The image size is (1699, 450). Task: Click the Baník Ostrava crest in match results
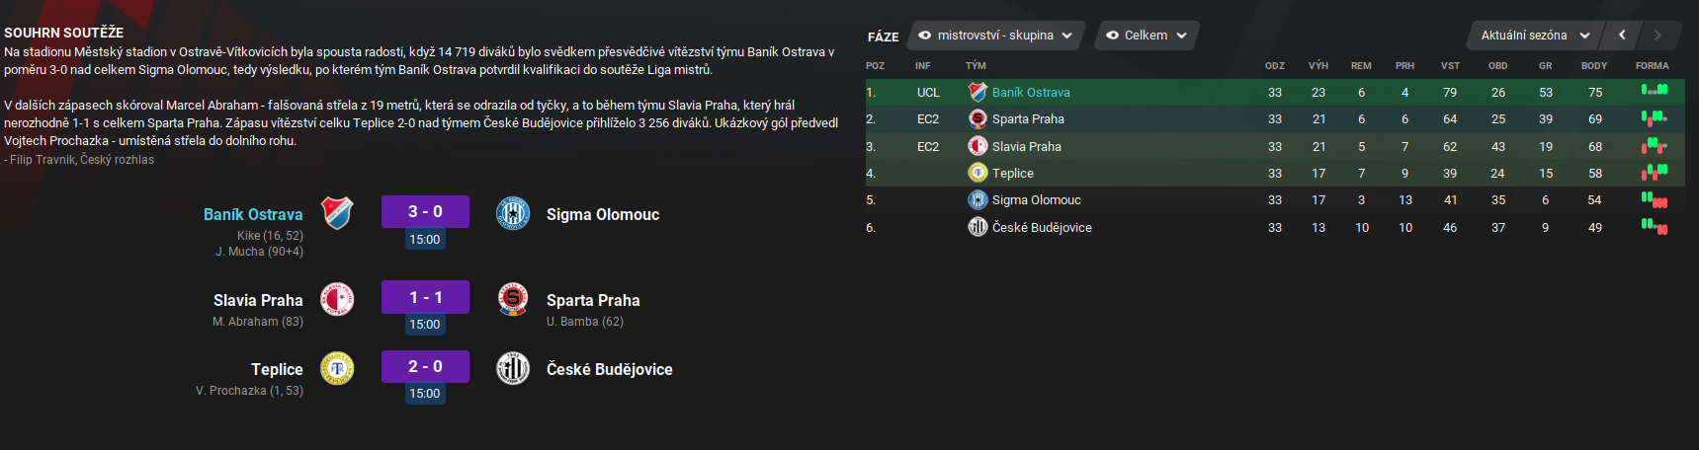337,213
